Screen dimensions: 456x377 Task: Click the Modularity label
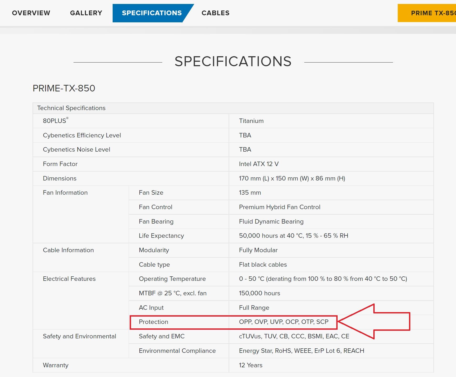tap(154, 250)
